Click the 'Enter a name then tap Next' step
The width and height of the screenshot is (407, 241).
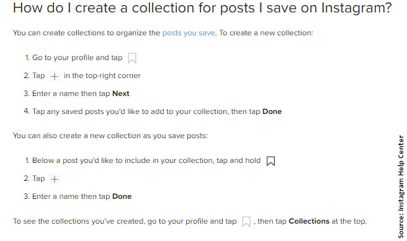[x=81, y=94]
